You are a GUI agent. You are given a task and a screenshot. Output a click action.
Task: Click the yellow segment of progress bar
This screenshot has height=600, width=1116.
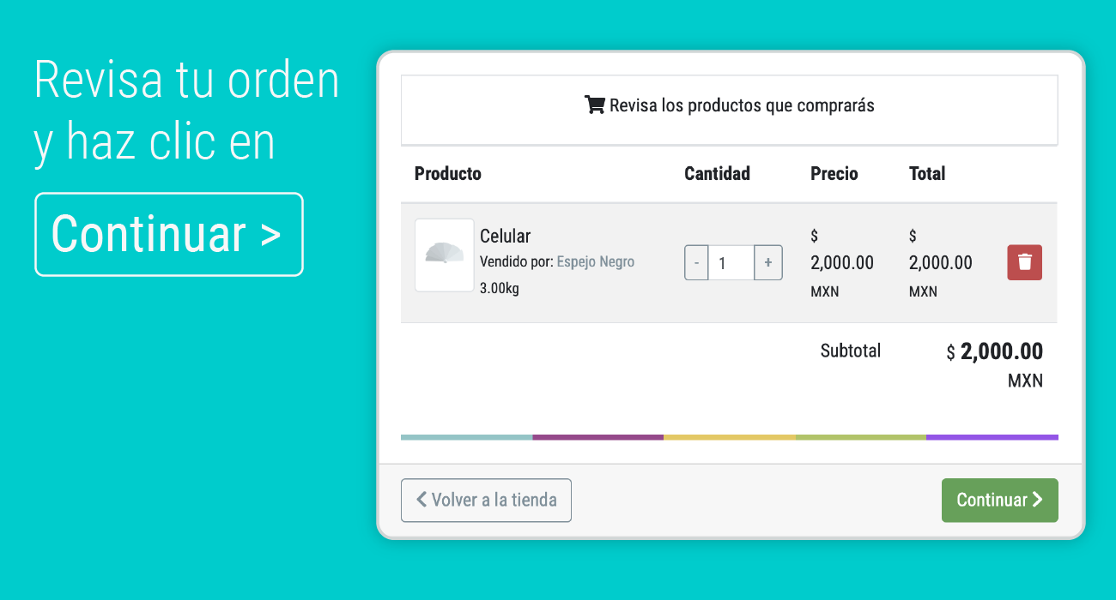729,437
